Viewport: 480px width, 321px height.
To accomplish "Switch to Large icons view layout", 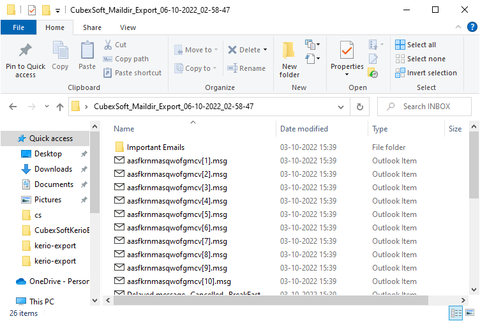I will (470, 313).
